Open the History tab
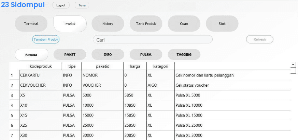298x140 pixels. coord(108,24)
